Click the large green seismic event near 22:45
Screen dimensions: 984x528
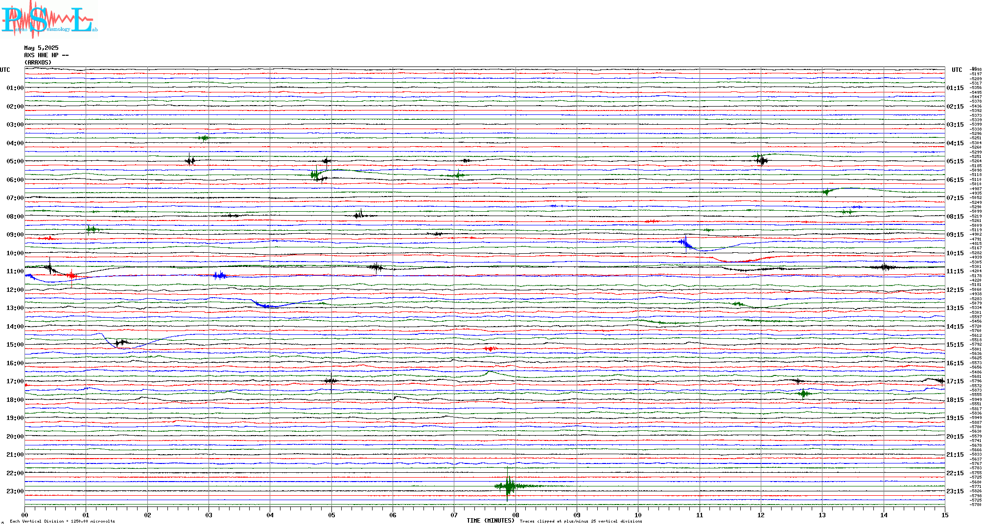[x=509, y=486]
